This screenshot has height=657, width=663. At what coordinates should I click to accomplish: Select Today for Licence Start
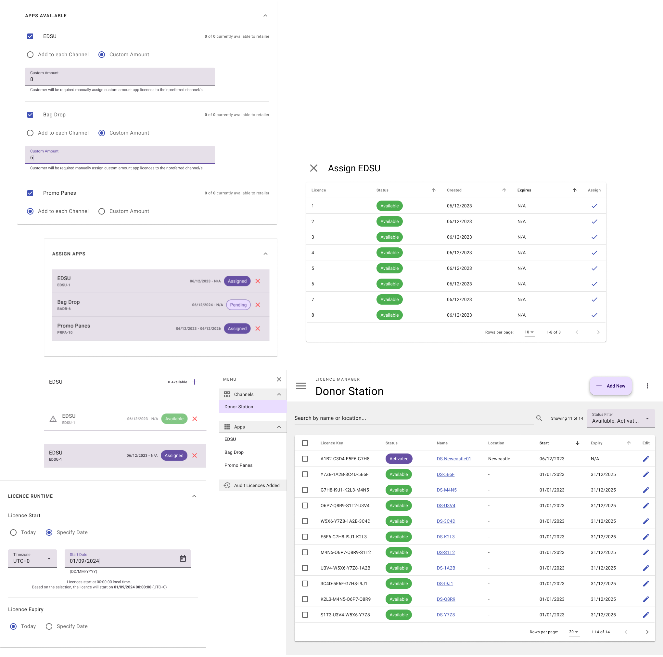[13, 532]
